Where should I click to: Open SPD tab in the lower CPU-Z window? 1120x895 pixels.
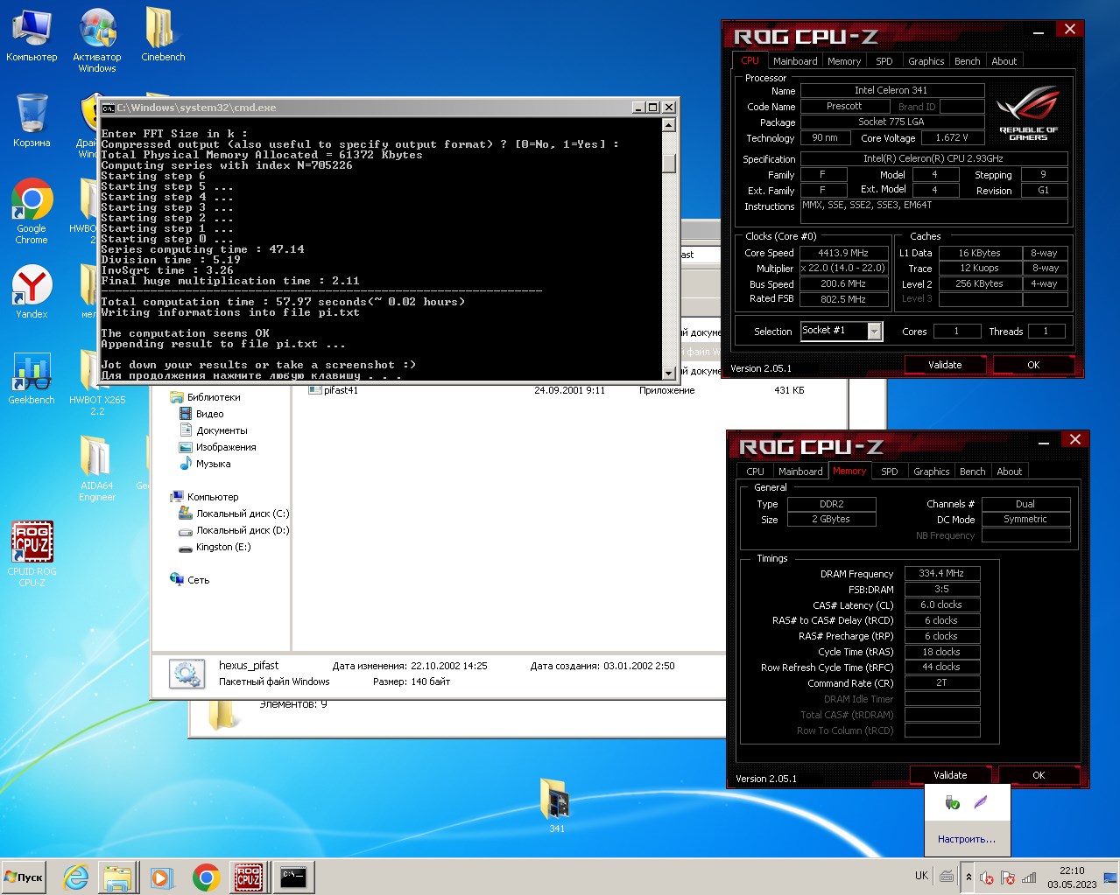click(890, 472)
